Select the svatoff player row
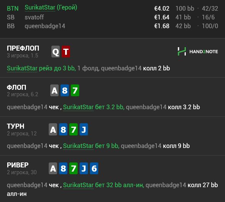The height and width of the screenshot is (202, 225). coord(113,17)
